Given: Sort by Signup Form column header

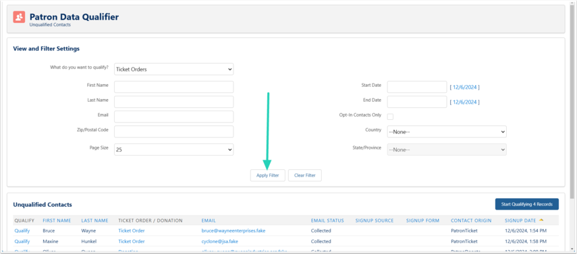Looking at the screenshot, I should (x=422, y=220).
